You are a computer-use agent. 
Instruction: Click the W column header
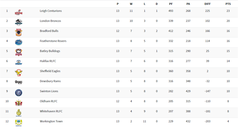coord(131,4)
